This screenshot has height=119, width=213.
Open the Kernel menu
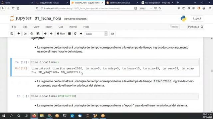pos(73,27)
